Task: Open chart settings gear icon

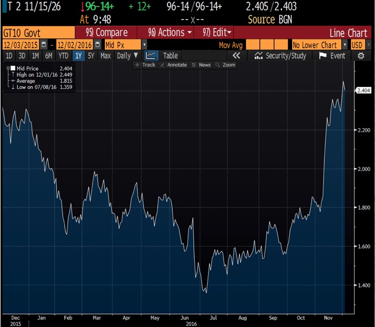Action: (x=361, y=55)
